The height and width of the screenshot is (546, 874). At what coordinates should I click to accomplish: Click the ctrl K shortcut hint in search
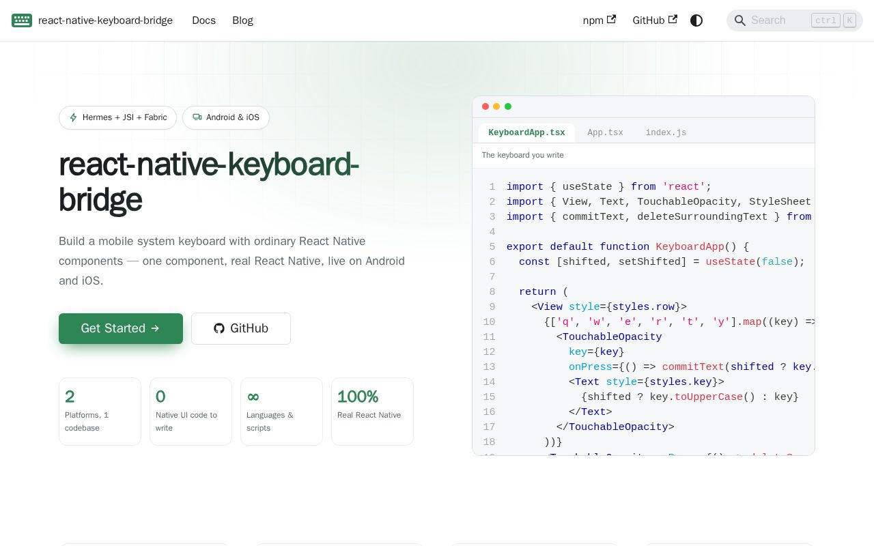[x=833, y=20]
